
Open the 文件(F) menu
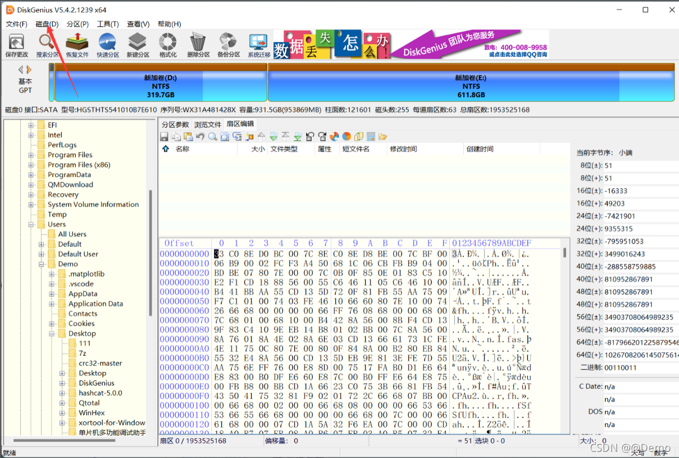pos(16,24)
